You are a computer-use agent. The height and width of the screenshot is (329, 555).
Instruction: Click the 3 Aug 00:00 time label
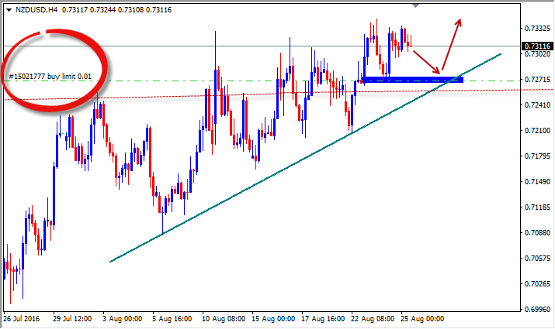tap(122, 319)
